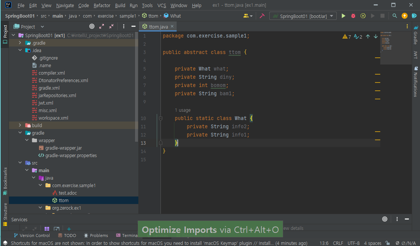This screenshot has width=420, height=246.
Task: Toggle the Problems tool window
Action: pos(96,235)
